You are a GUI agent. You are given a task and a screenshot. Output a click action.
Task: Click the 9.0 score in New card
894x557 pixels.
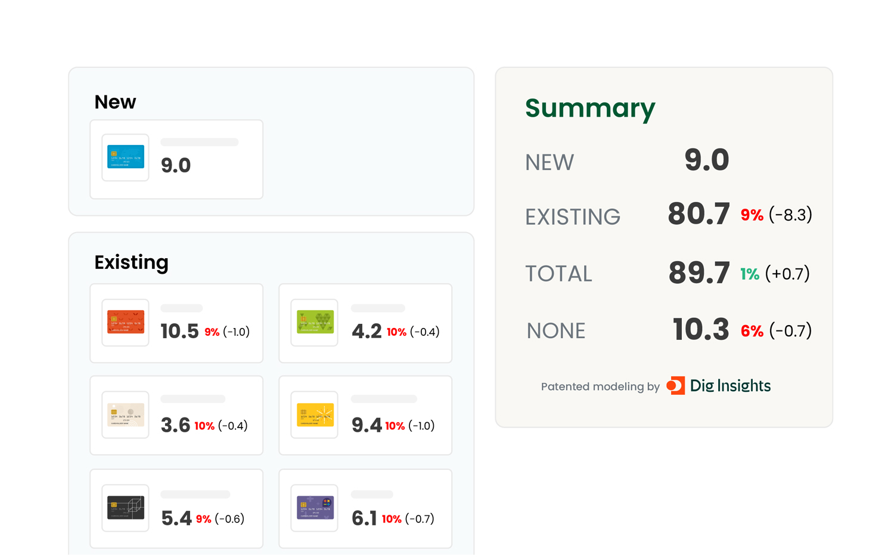[176, 165]
